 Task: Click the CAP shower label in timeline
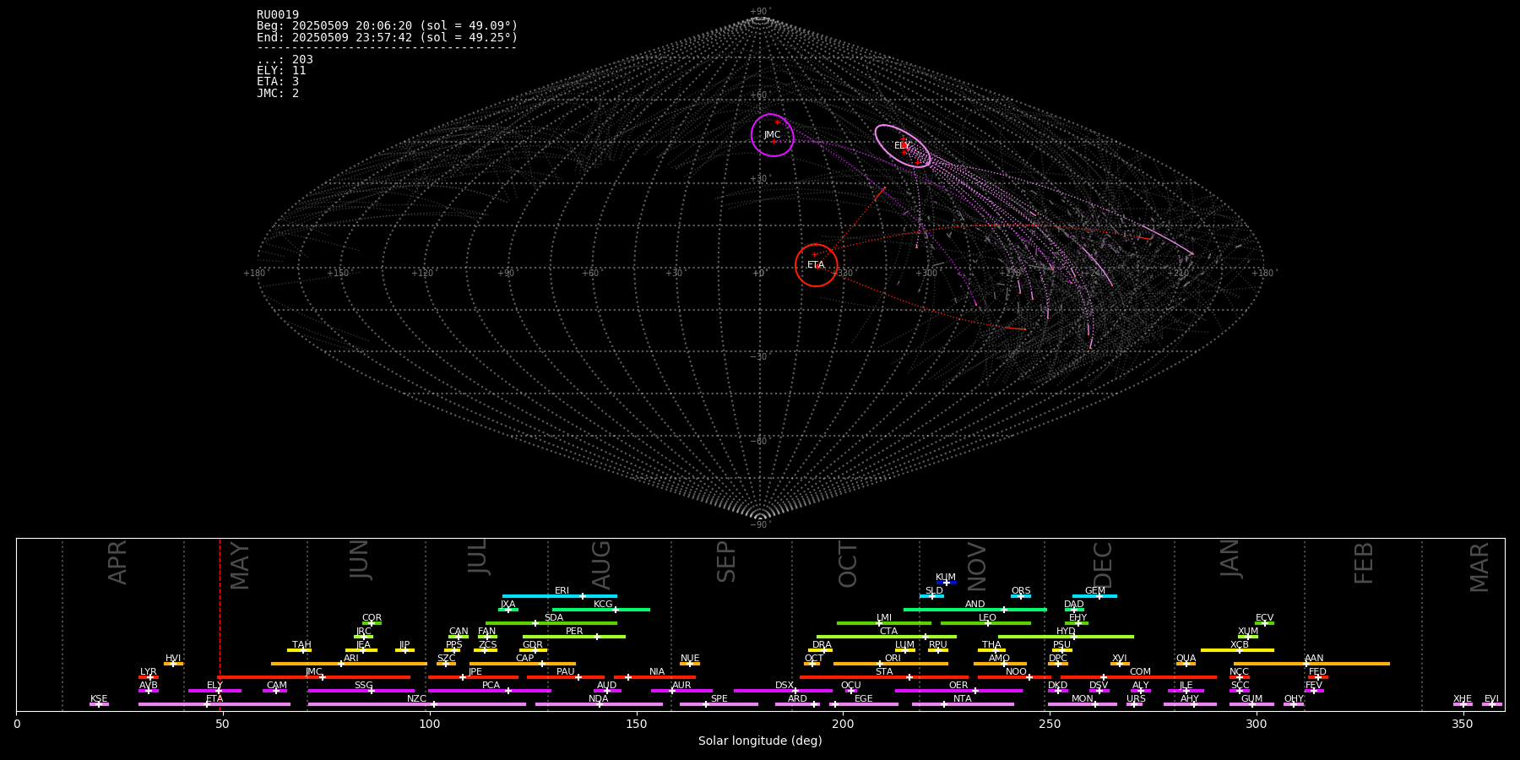525,659
